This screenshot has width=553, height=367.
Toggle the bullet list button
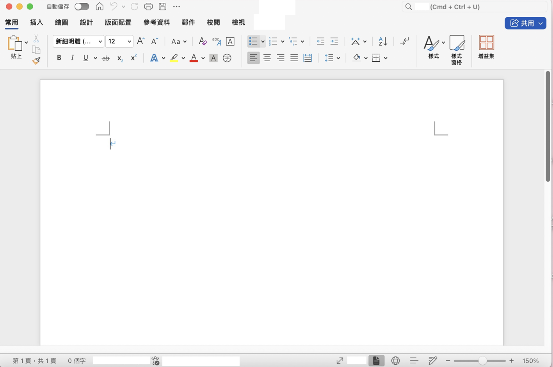253,41
